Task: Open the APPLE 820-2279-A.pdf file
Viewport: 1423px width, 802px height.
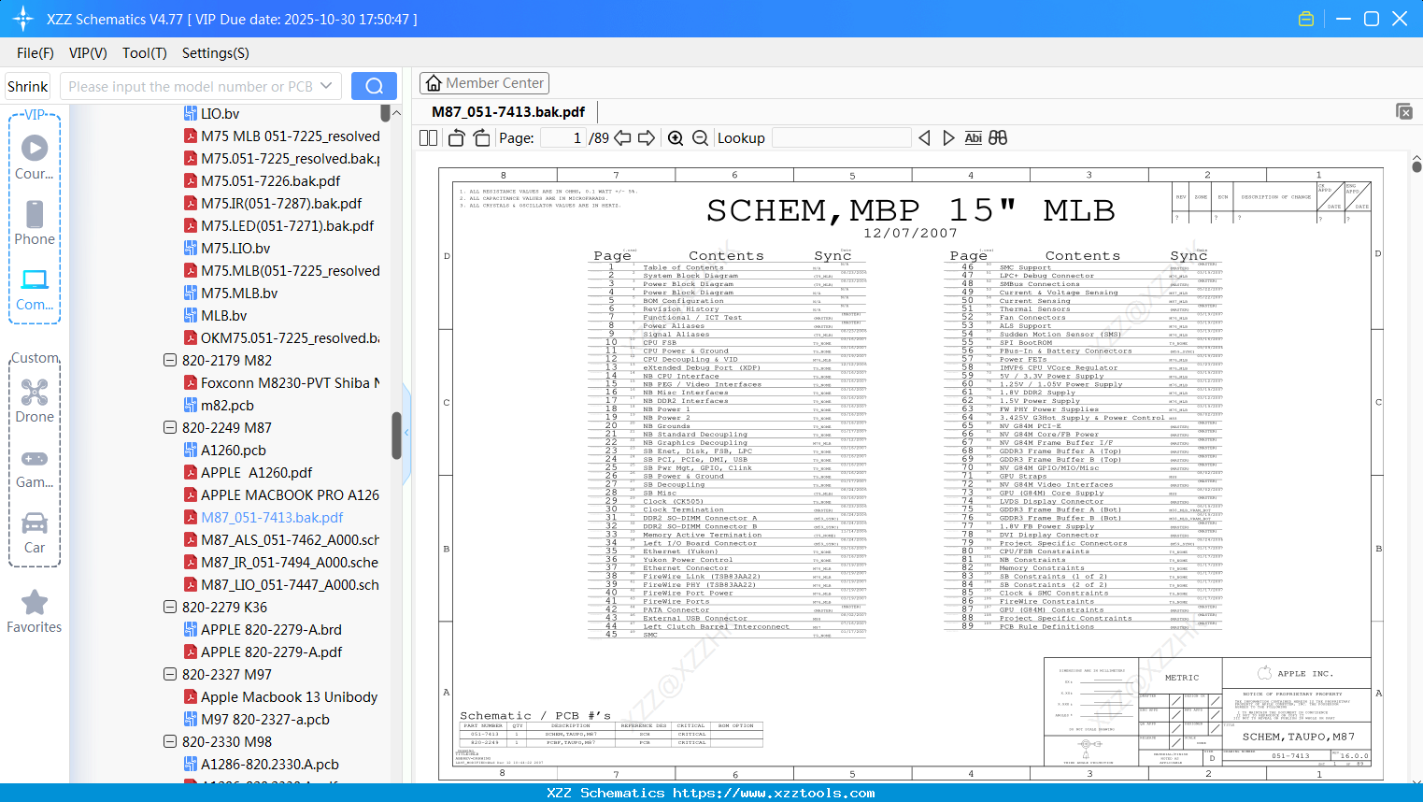Action: 271,652
